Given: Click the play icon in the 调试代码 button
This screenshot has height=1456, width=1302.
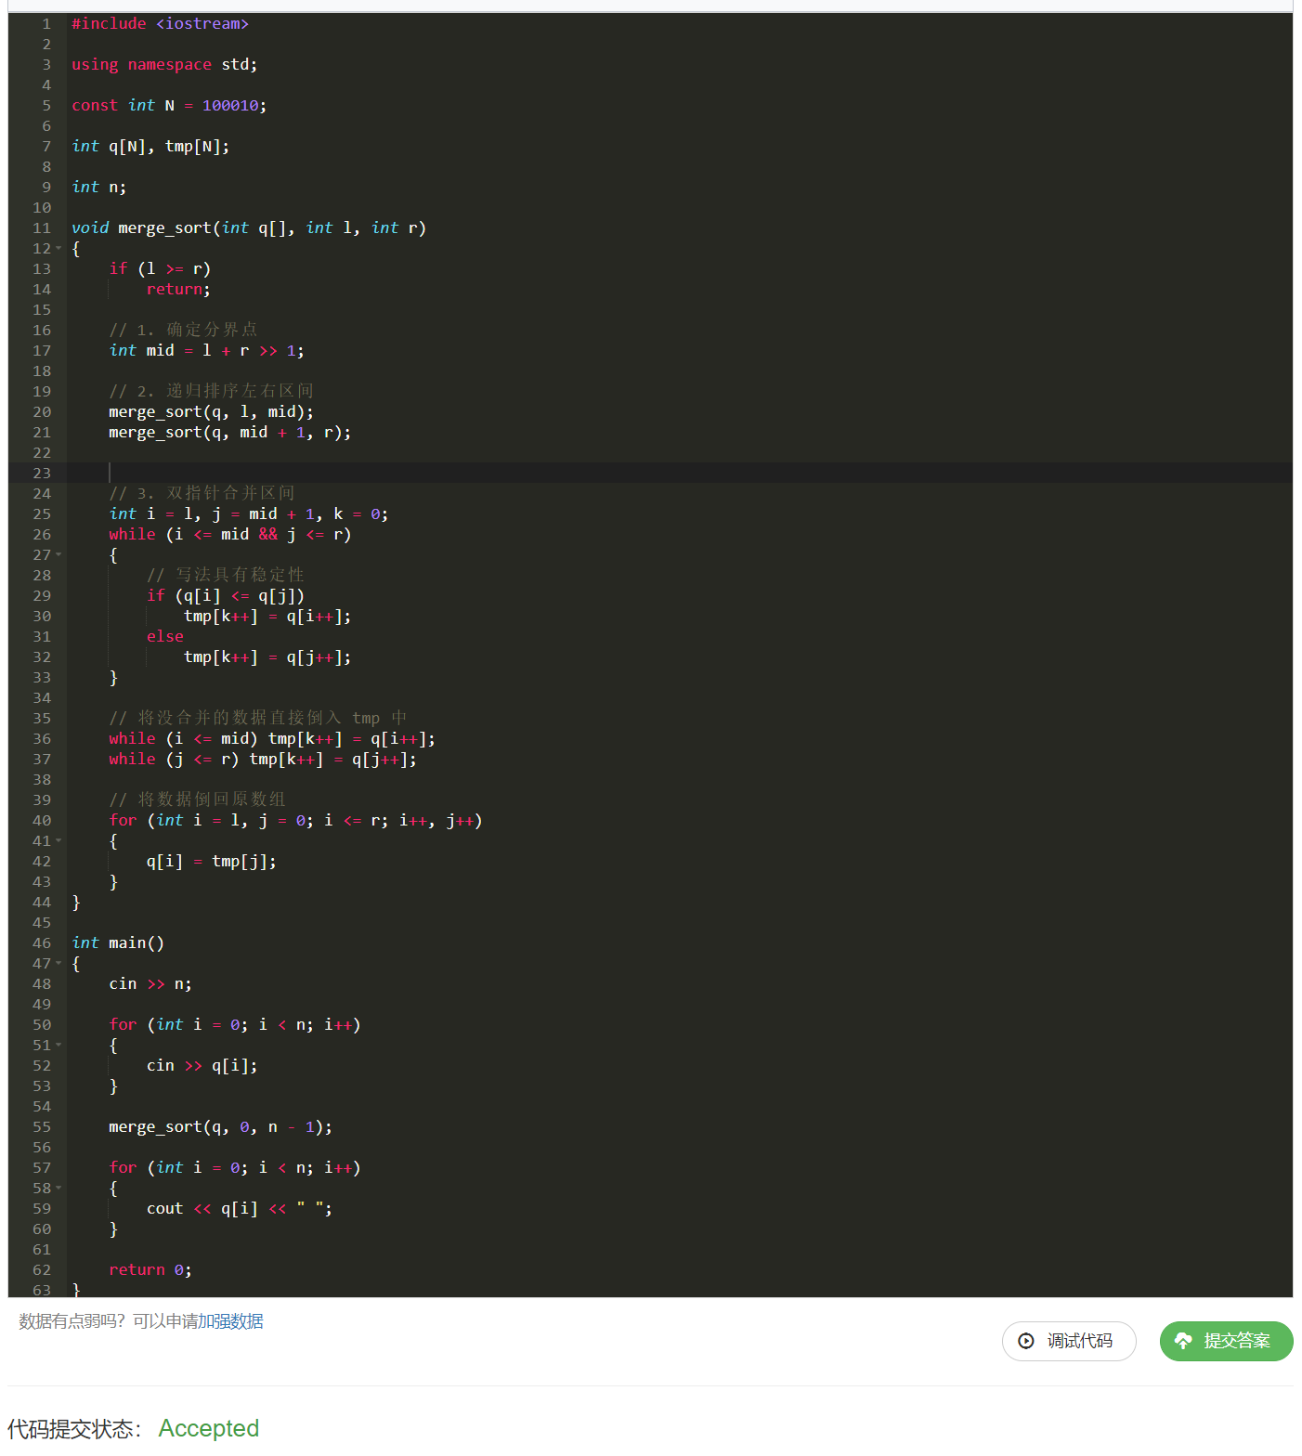Looking at the screenshot, I should 1026,1341.
